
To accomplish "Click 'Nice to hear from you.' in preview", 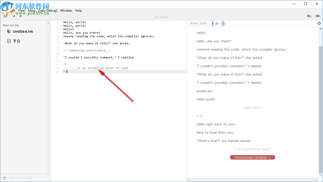I will click(215, 132).
